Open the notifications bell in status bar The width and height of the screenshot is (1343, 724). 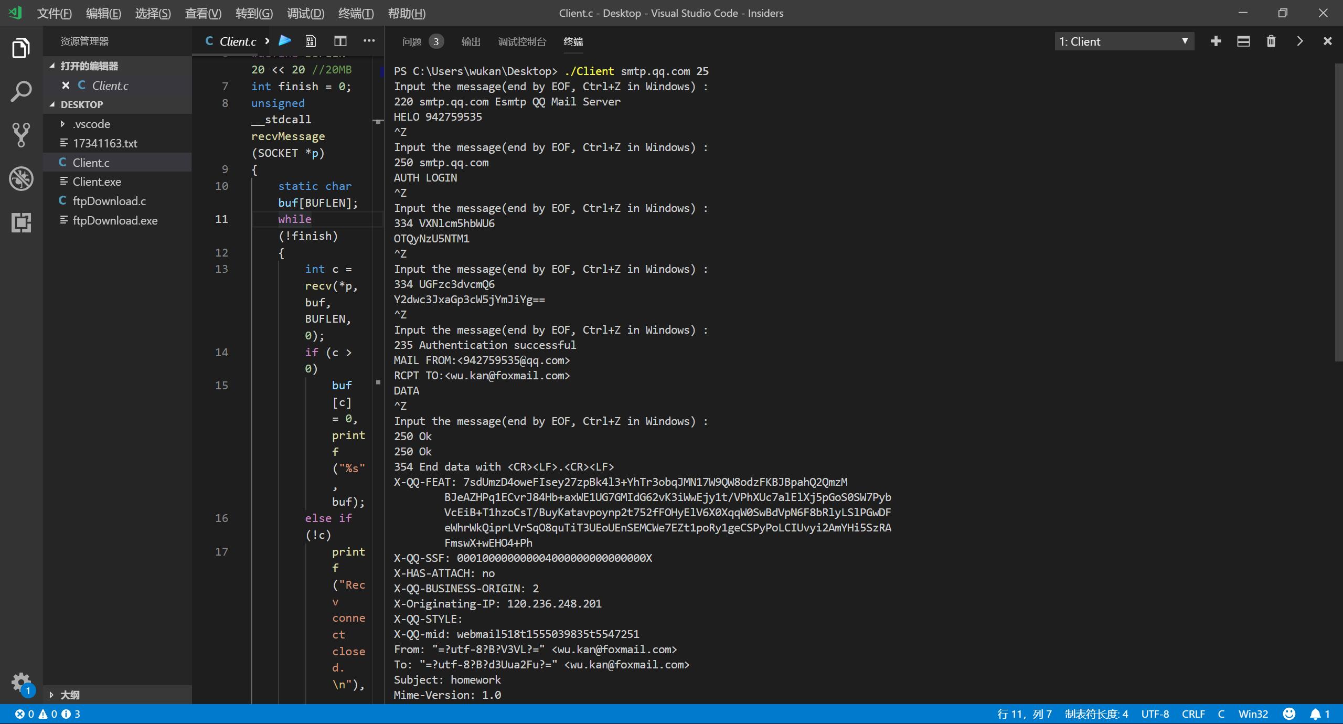click(x=1315, y=714)
